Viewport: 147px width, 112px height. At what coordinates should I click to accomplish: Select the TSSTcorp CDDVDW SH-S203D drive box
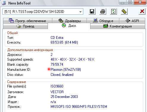[x=43, y=12]
